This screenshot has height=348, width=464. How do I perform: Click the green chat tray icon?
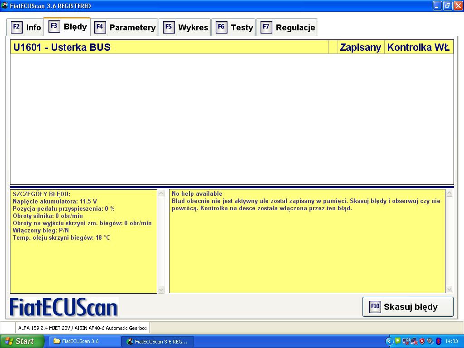coord(398,341)
